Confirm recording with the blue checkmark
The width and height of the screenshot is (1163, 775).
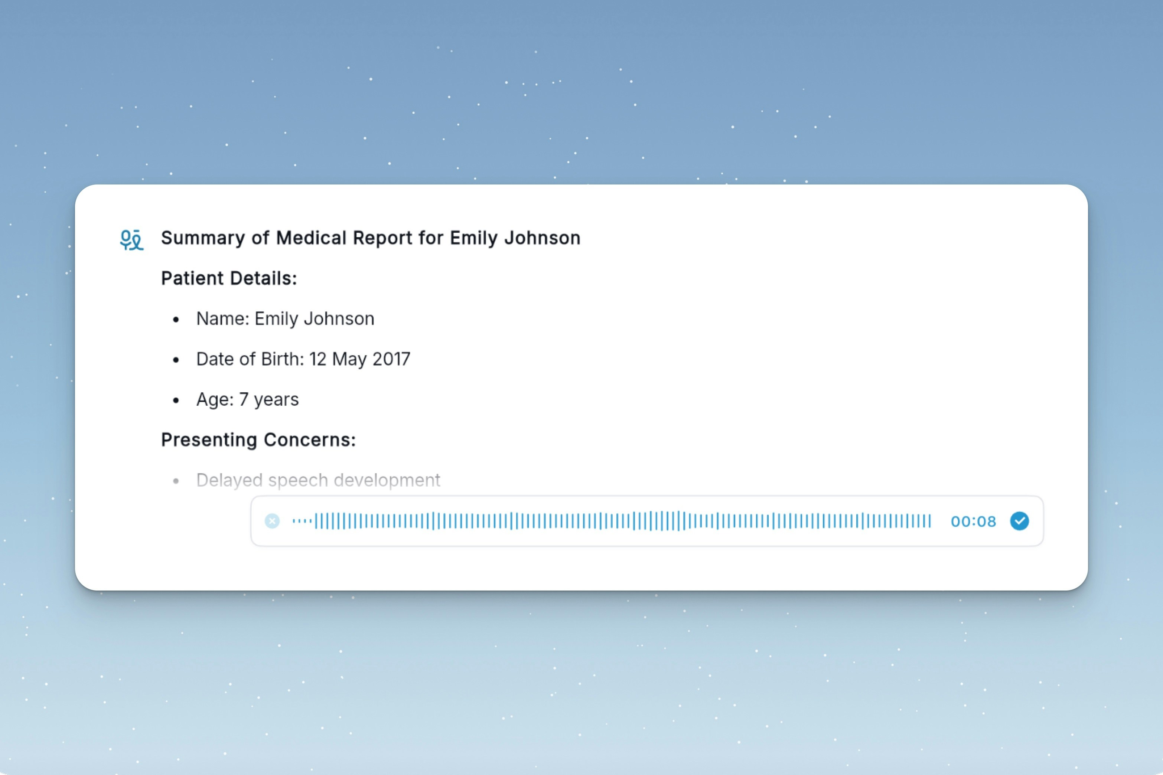tap(1019, 521)
